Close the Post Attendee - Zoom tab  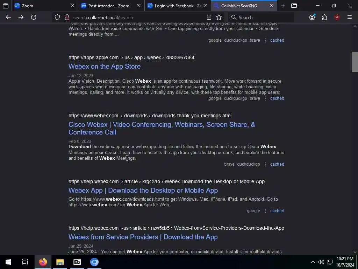point(139,6)
